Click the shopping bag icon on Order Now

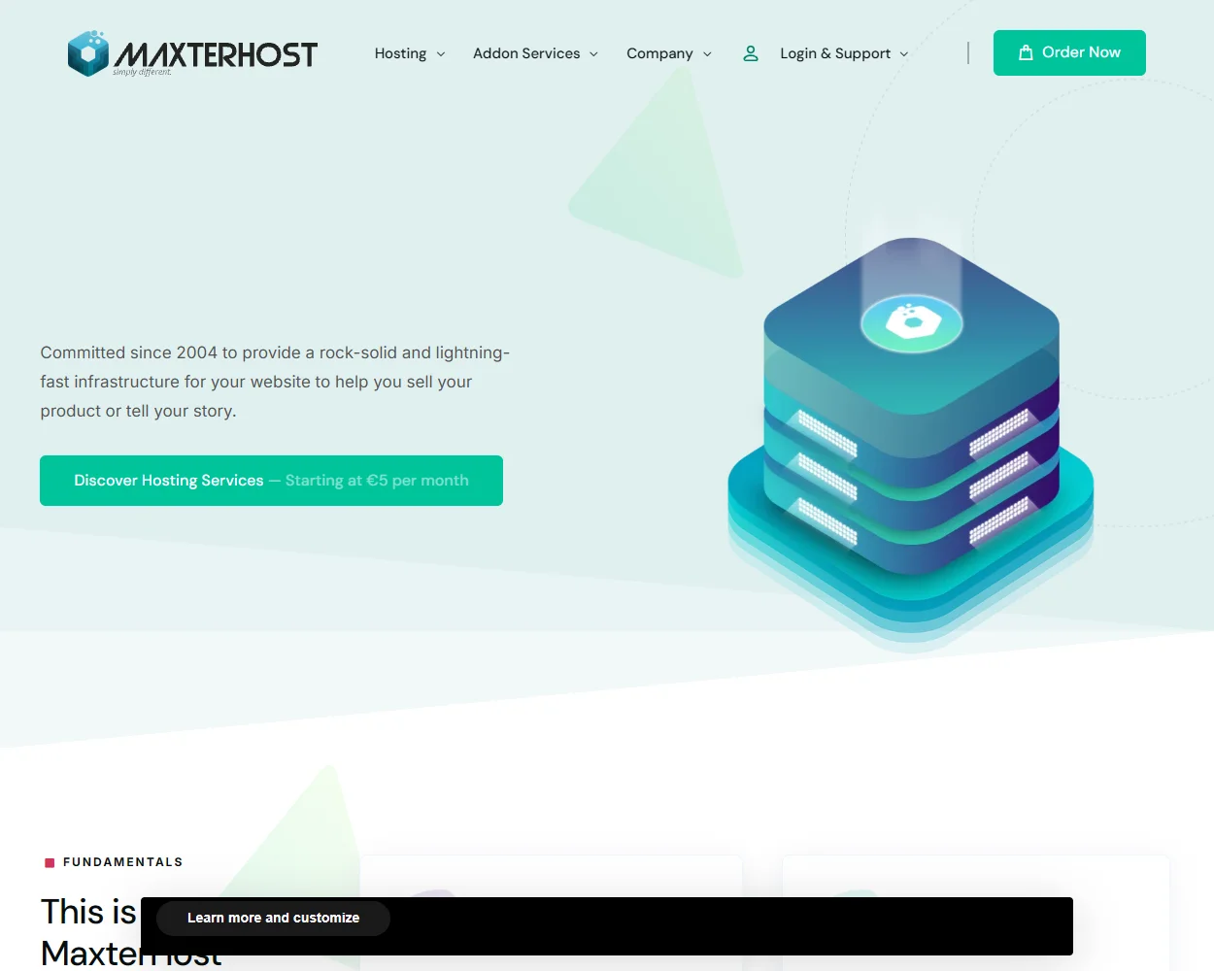1025,53
